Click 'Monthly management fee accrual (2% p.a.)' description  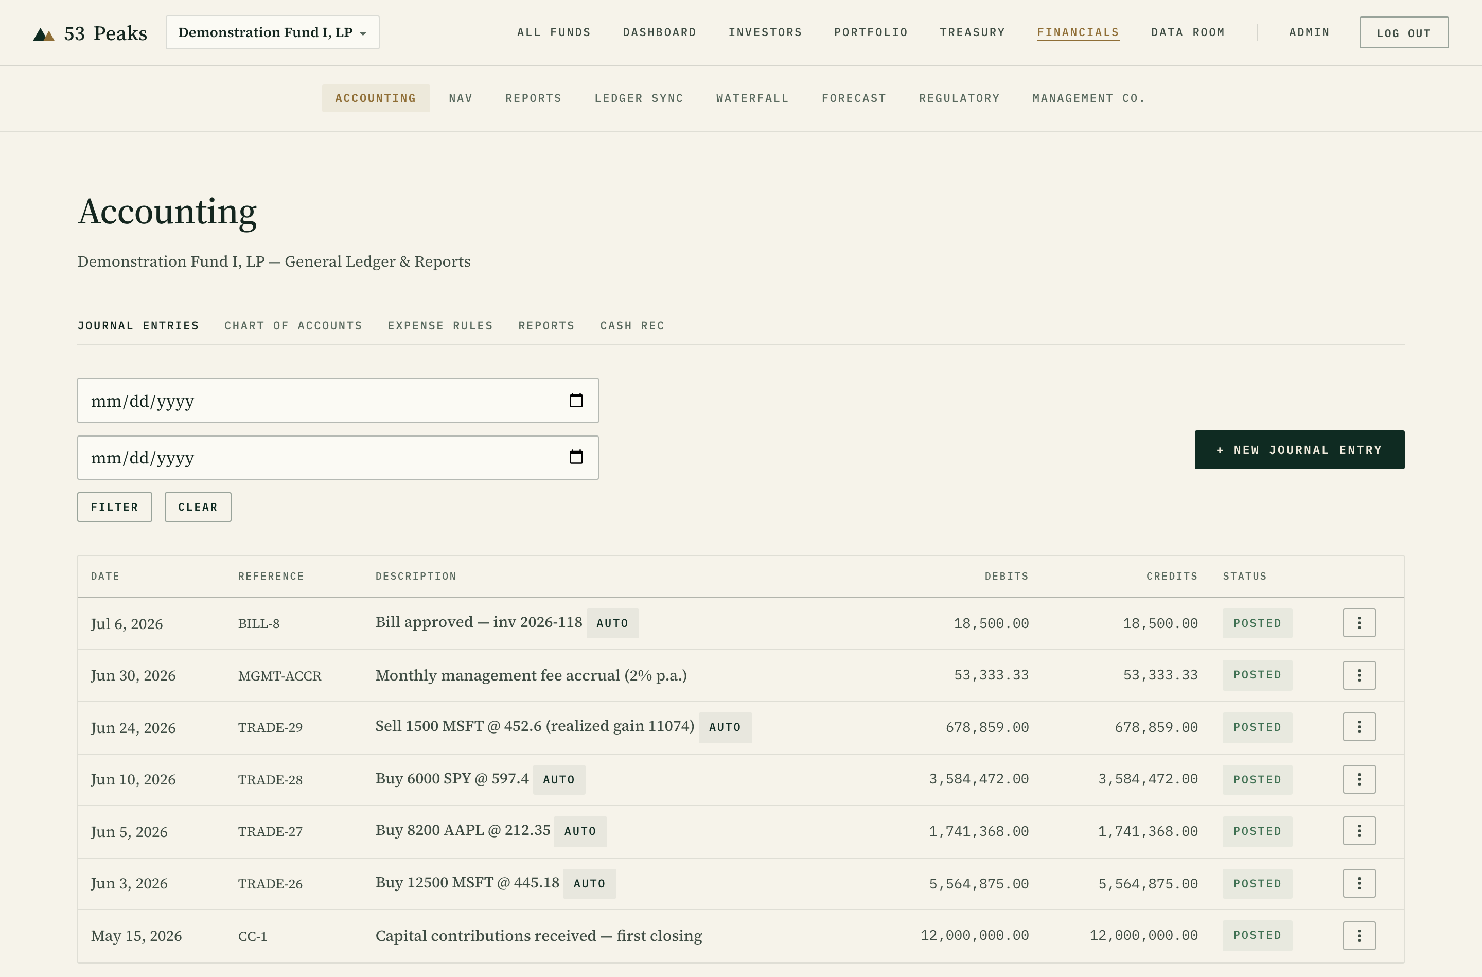[531, 675]
